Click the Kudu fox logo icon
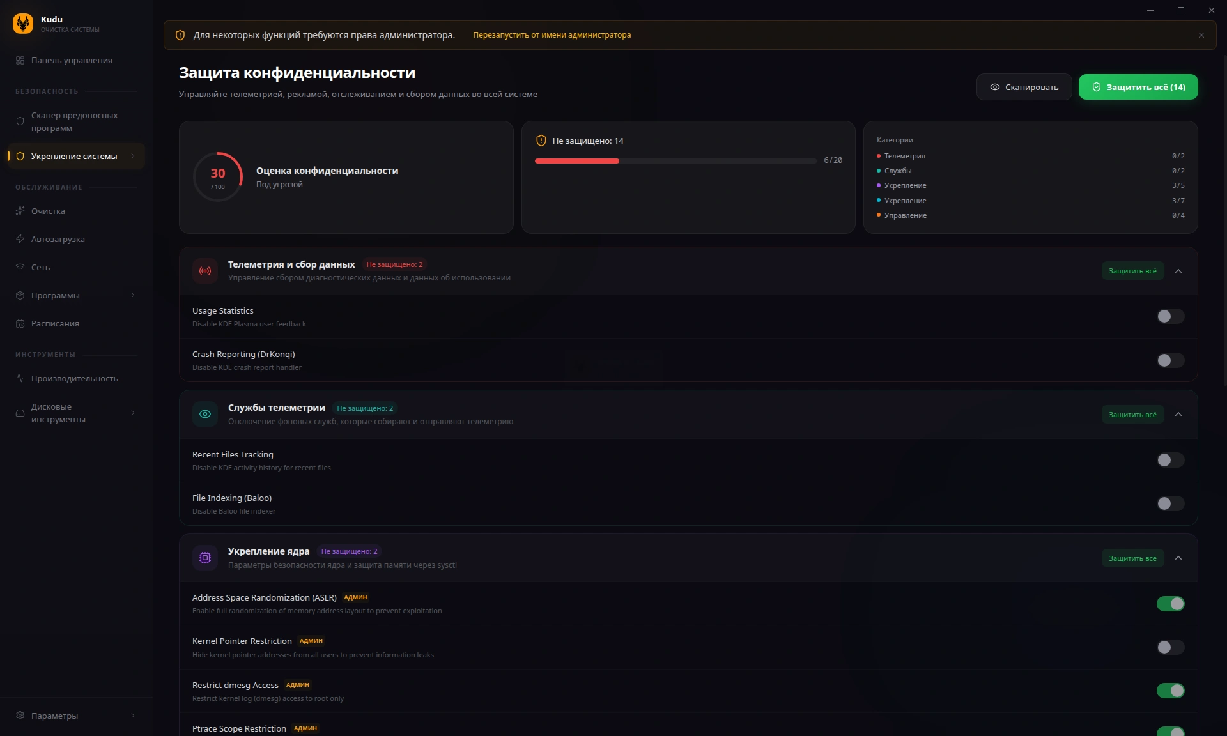This screenshot has height=736, width=1227. 23,24
